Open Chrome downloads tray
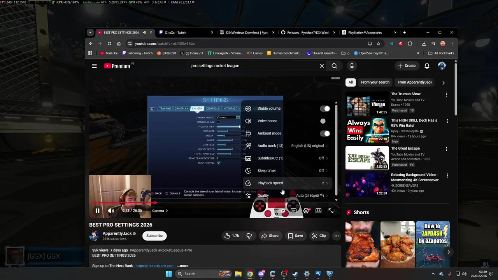 424,44
